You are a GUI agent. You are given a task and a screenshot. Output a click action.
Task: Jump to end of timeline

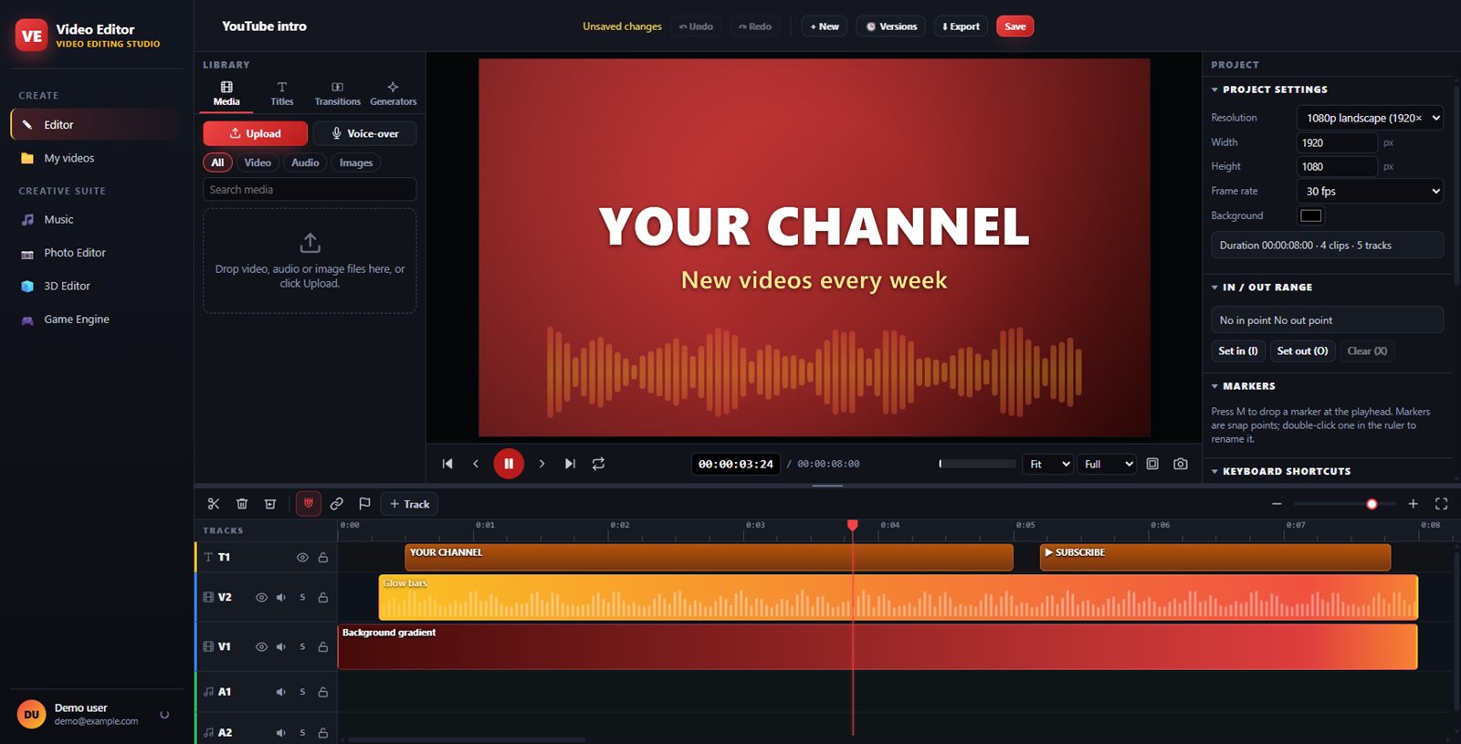pyautogui.click(x=570, y=464)
